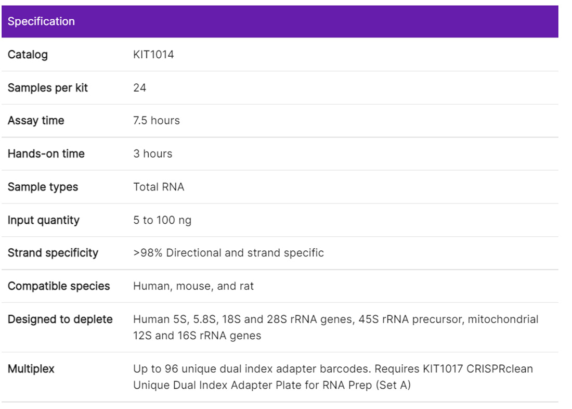
Task: Select the Human, mouse, and rat text
Action: coord(193,286)
